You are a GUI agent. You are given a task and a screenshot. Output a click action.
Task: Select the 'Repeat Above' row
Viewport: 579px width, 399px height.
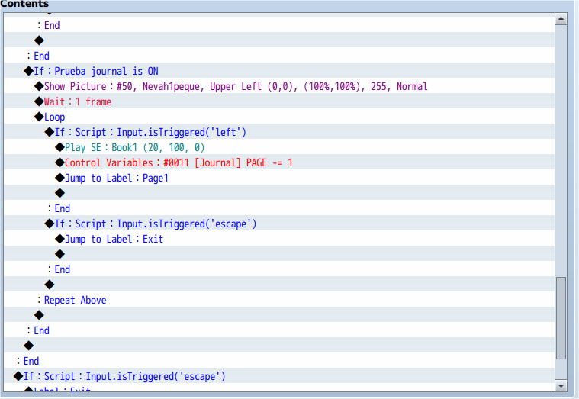278,300
